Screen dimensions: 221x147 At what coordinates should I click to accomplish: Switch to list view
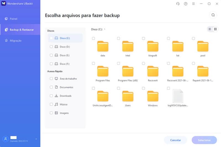point(210,29)
